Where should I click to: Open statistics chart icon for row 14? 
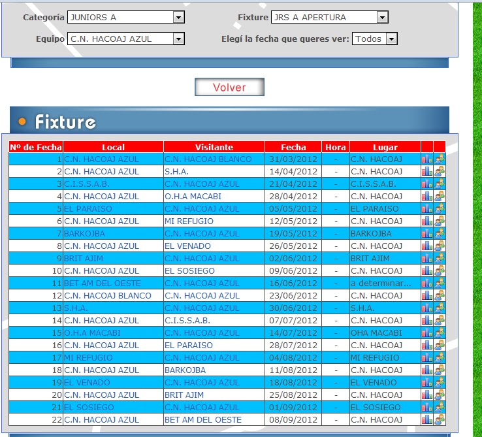[x=426, y=320]
